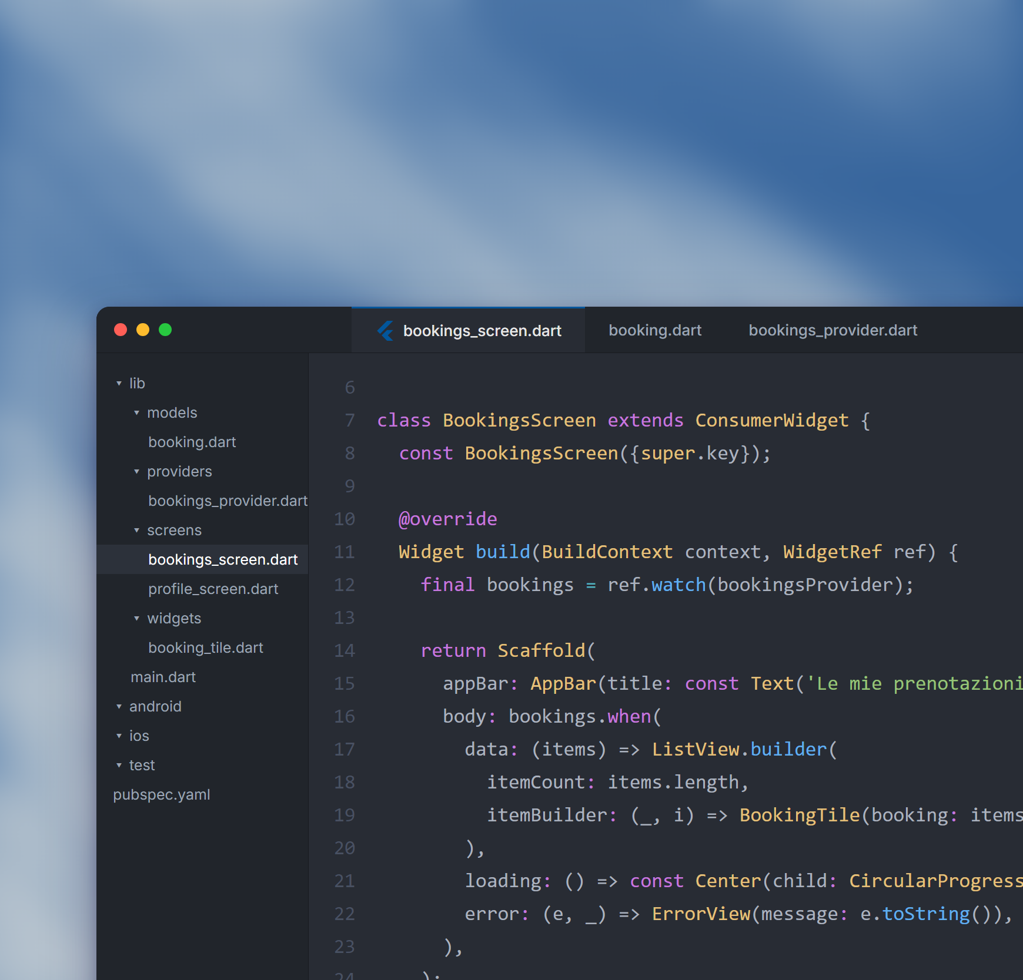This screenshot has height=980, width=1023.
Task: Collapse the providers folder arrow
Action: 136,472
